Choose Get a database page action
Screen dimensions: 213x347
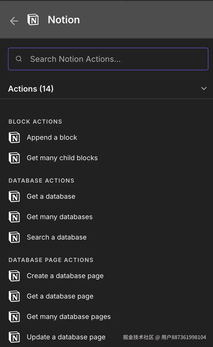[x=60, y=296]
